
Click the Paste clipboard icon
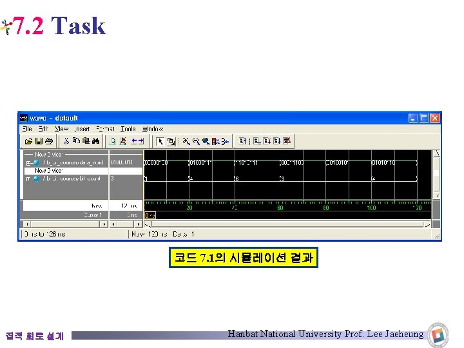tap(86, 141)
